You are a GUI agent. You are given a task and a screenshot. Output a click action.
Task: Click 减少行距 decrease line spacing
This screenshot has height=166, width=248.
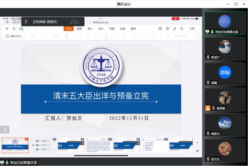point(182,36)
